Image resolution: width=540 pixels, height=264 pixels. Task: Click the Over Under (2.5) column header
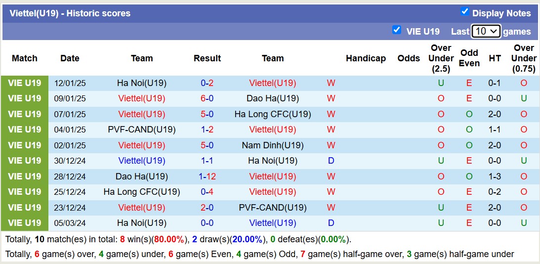point(441,58)
